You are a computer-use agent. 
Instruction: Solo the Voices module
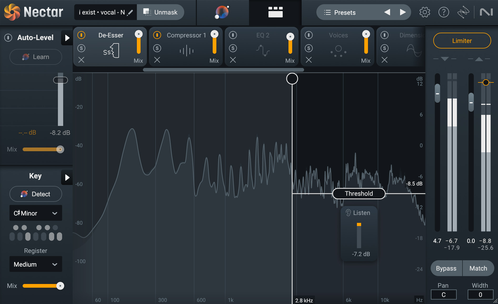(309, 48)
